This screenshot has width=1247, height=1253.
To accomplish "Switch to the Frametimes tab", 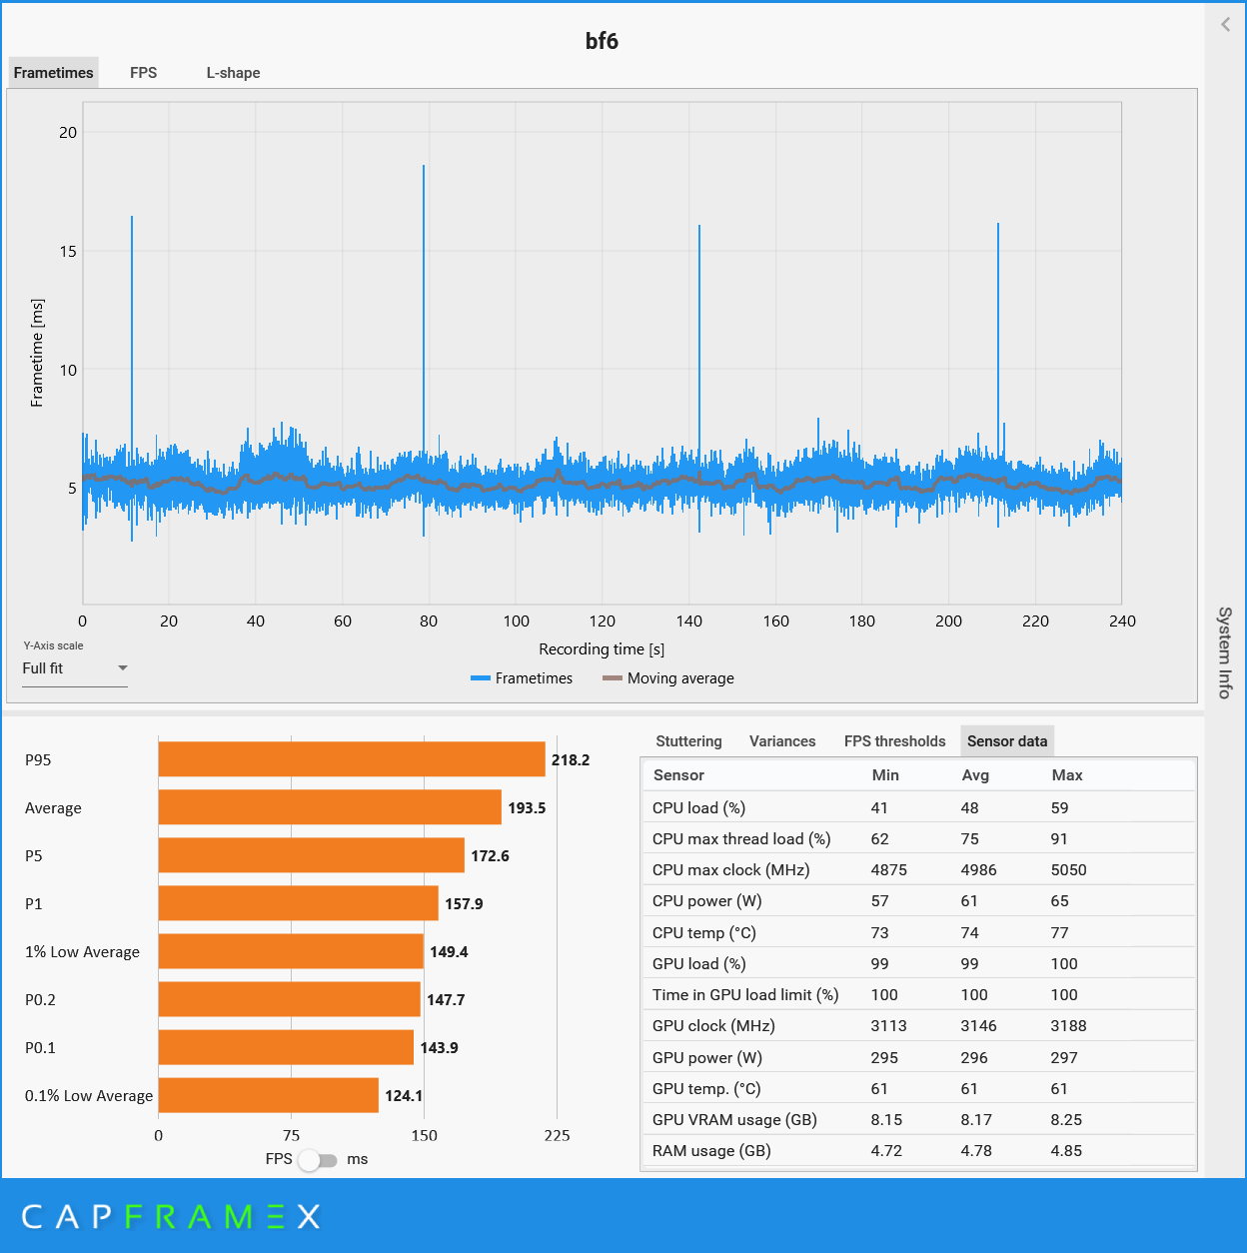I will 54,73.
